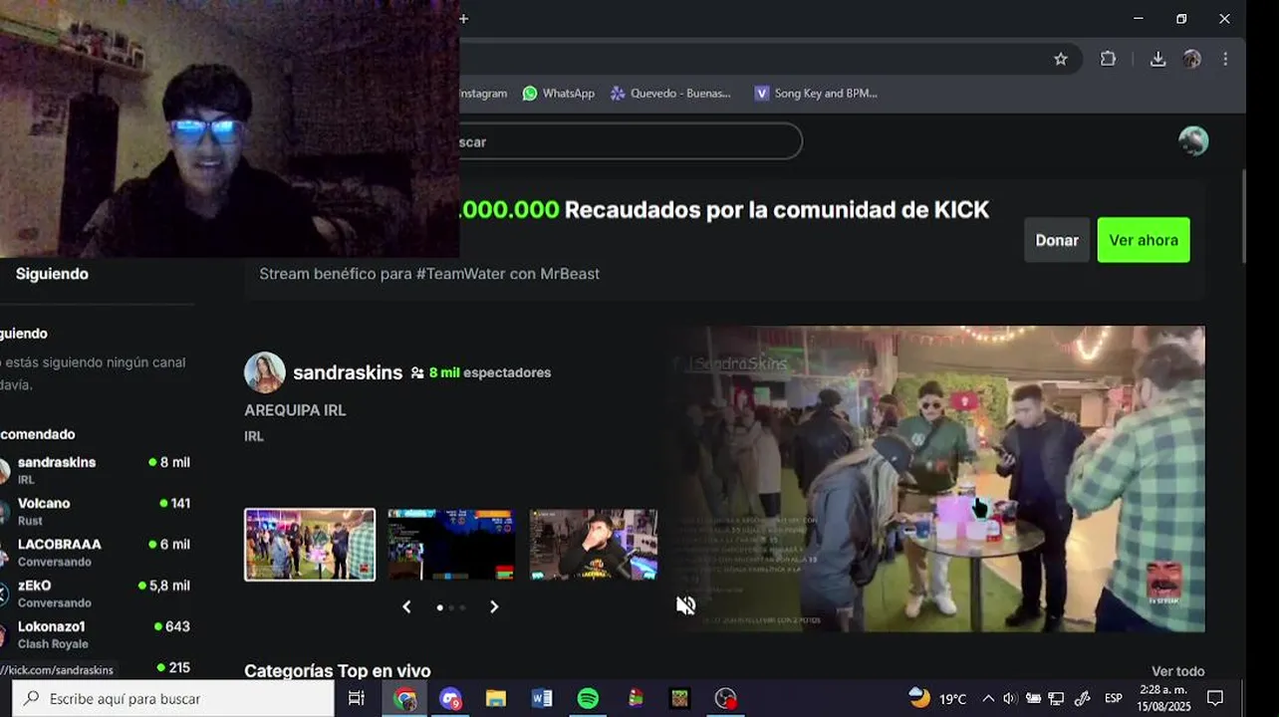
Task: Open the network icon in system tray
Action: click(1056, 698)
